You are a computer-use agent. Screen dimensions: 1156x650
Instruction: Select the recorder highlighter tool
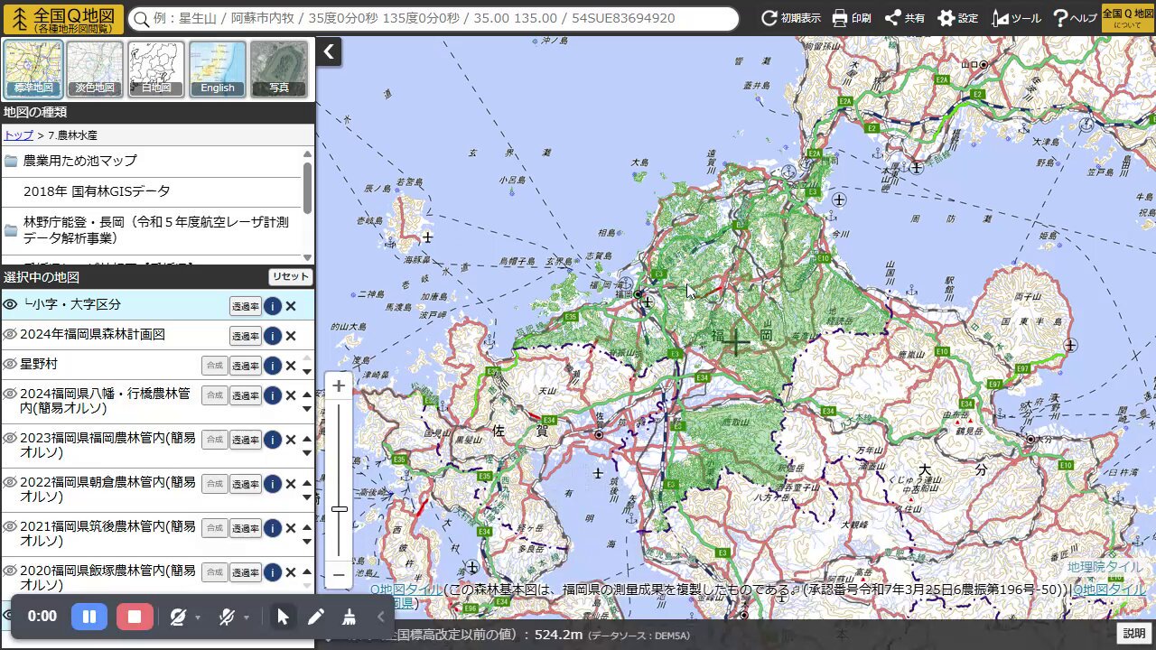[349, 617]
